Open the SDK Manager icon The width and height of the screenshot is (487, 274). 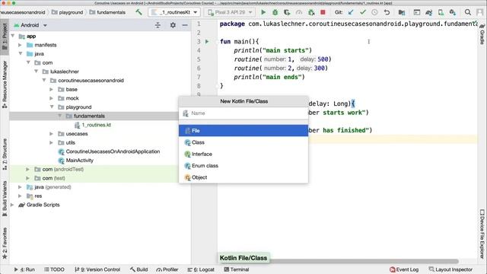[453, 12]
